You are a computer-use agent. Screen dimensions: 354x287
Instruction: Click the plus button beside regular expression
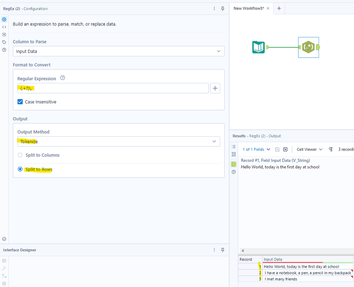(x=215, y=88)
